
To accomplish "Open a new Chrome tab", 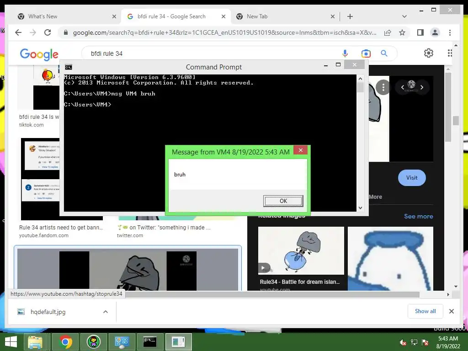I will click(x=350, y=16).
